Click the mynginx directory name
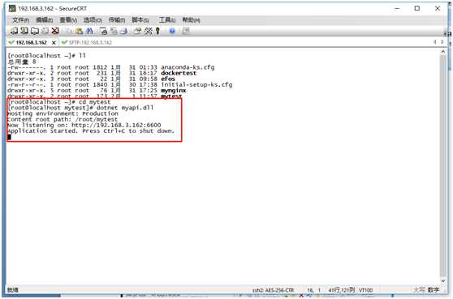 [174, 90]
